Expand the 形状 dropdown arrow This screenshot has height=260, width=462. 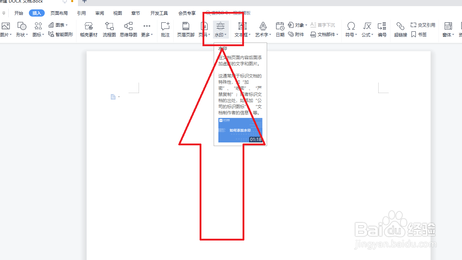click(27, 35)
